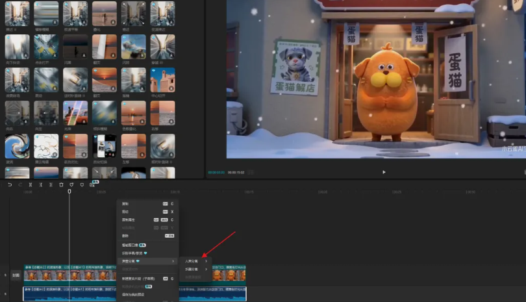Image resolution: width=526 pixels, height=302 pixels.
Task: Click 保存为我的预设 menu entry
Action: coord(134,294)
